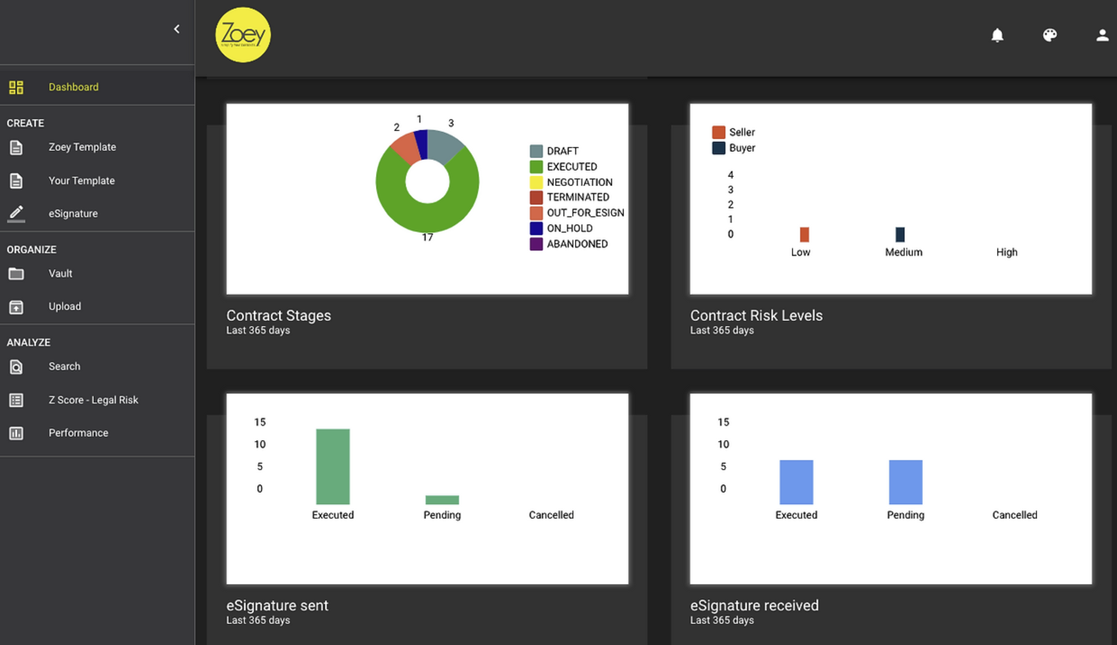1117x645 pixels.
Task: Go to the Your Template page
Action: [x=81, y=180]
